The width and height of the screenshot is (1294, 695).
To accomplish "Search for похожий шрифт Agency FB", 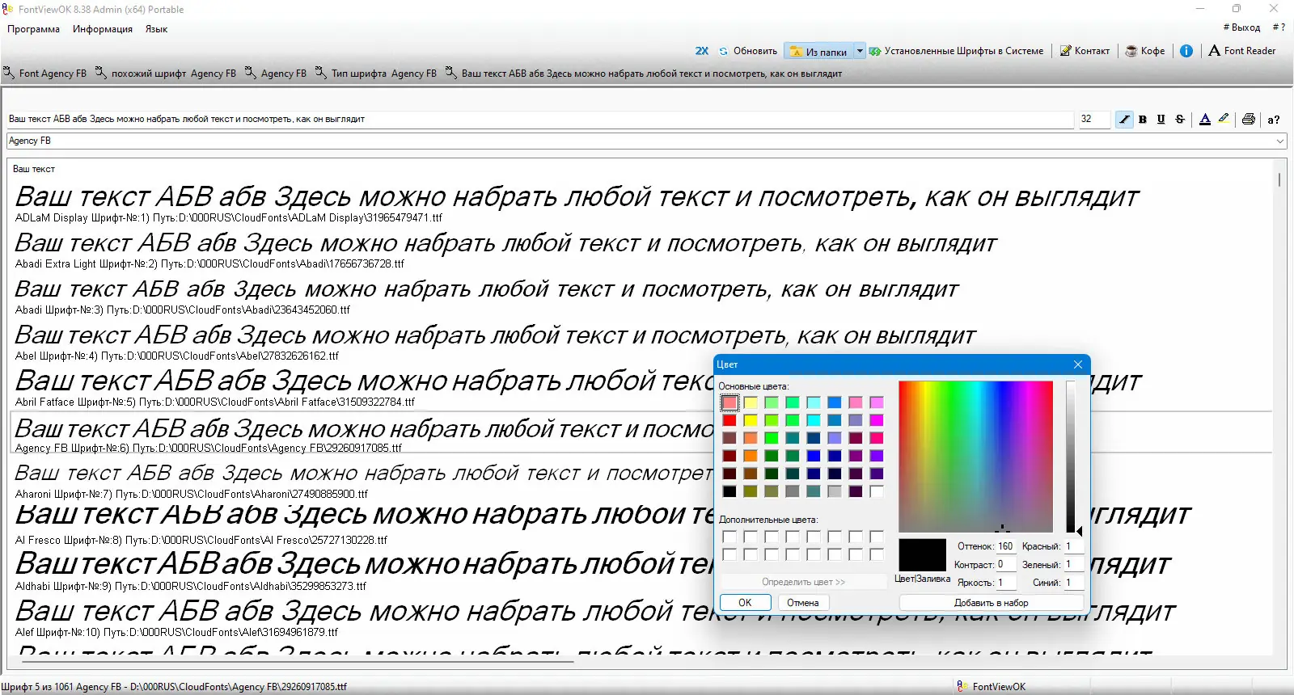I will coord(166,74).
